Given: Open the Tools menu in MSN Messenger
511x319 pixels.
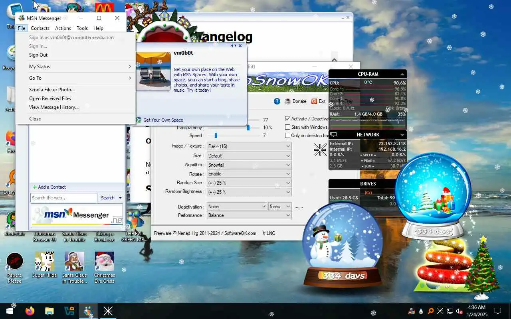Looking at the screenshot, I should 82,28.
